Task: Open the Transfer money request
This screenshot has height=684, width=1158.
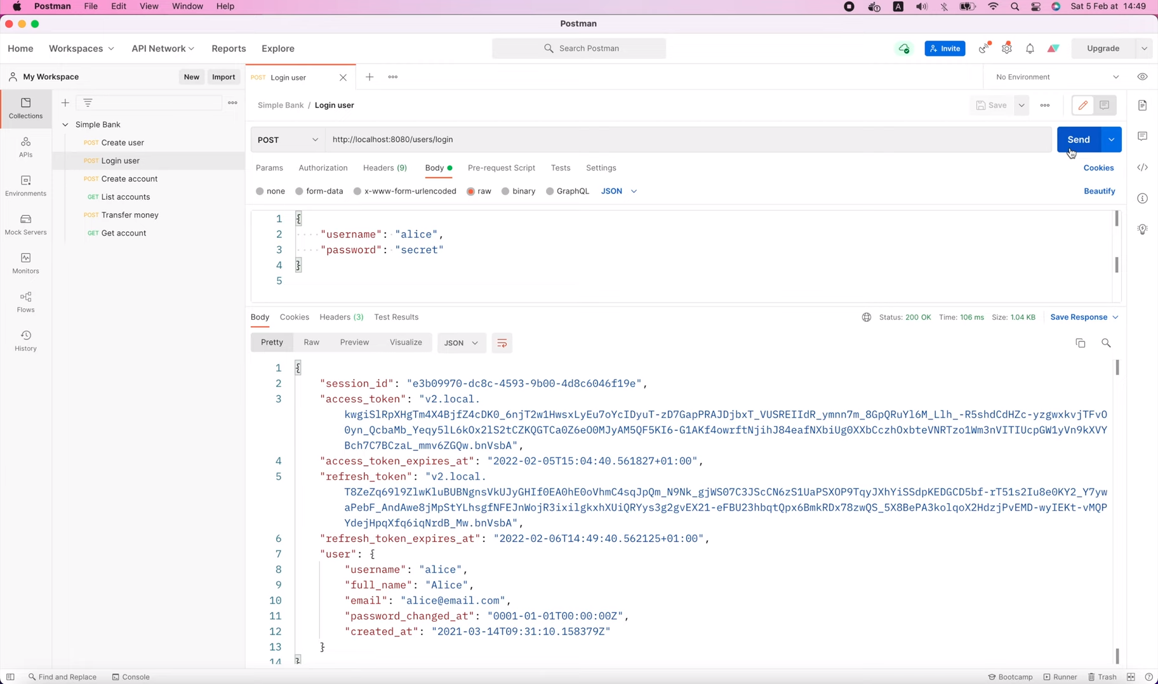Action: tap(130, 215)
